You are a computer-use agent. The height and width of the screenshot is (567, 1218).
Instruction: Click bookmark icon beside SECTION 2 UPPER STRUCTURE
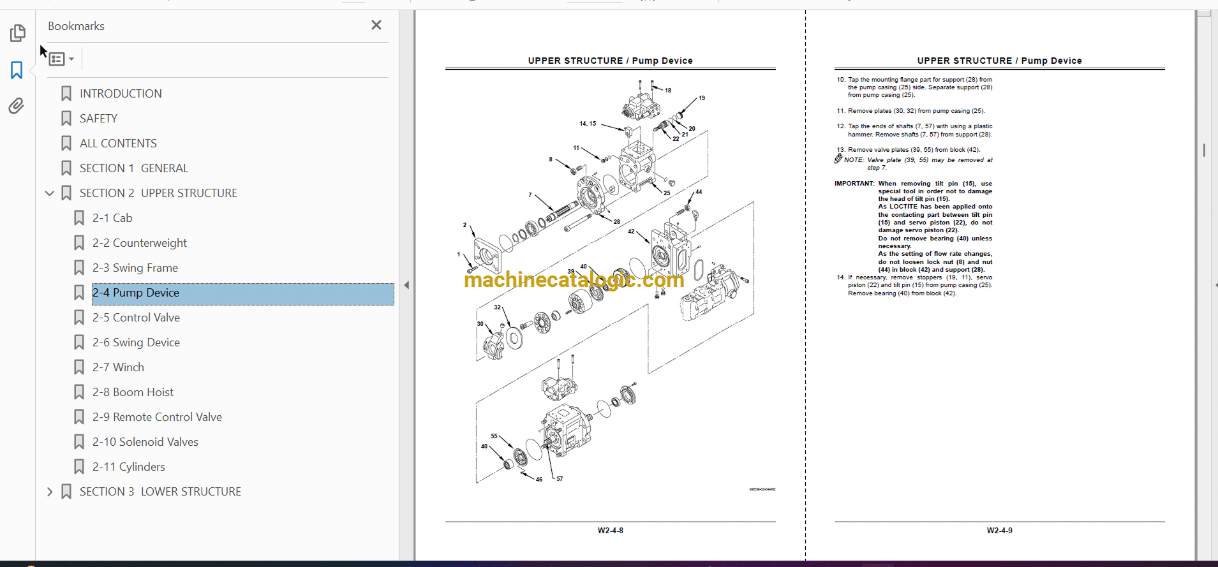coord(66,193)
